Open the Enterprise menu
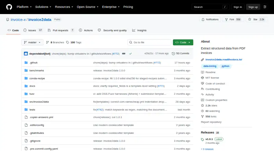This screenshot has width=274, height=151. (111, 7)
